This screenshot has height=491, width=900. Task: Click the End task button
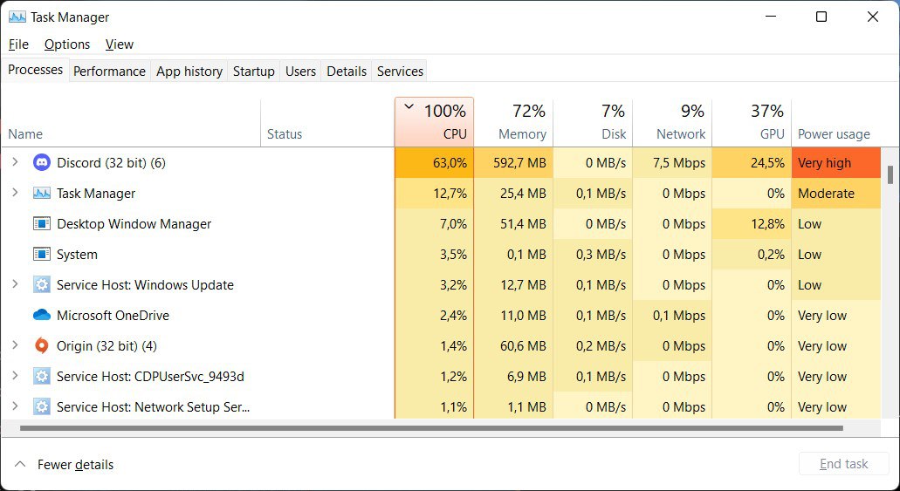point(844,464)
